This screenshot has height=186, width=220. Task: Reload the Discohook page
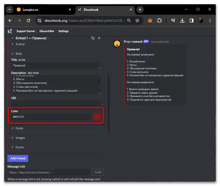click(x=28, y=21)
